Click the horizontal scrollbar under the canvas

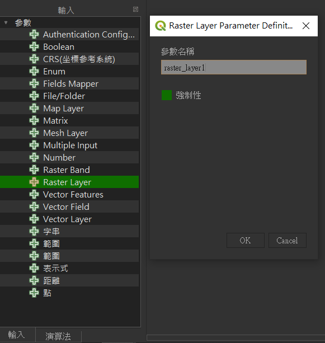(235, 337)
